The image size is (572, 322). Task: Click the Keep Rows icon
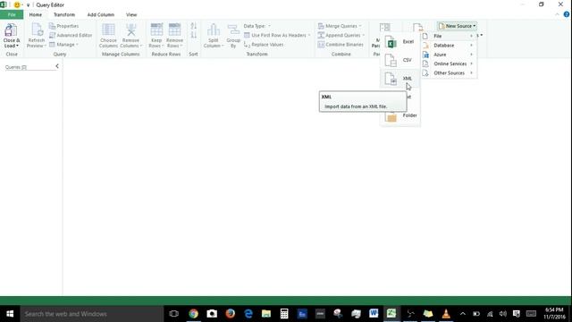click(x=156, y=30)
